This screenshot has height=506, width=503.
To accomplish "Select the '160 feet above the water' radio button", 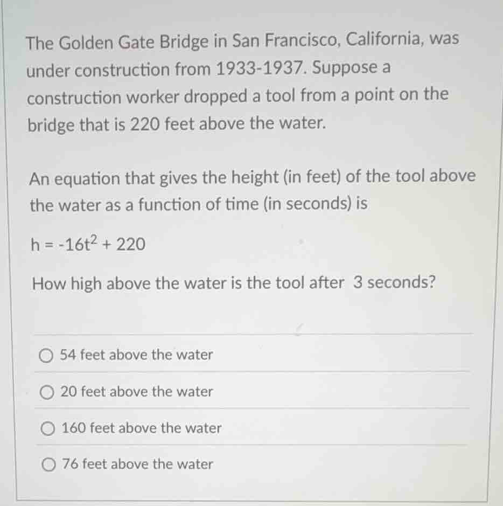I will 47,428.
